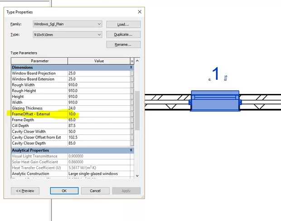Open the Family dropdown showing Windows_Sgl_Plain
This screenshot has width=281, height=221.
pos(67,24)
